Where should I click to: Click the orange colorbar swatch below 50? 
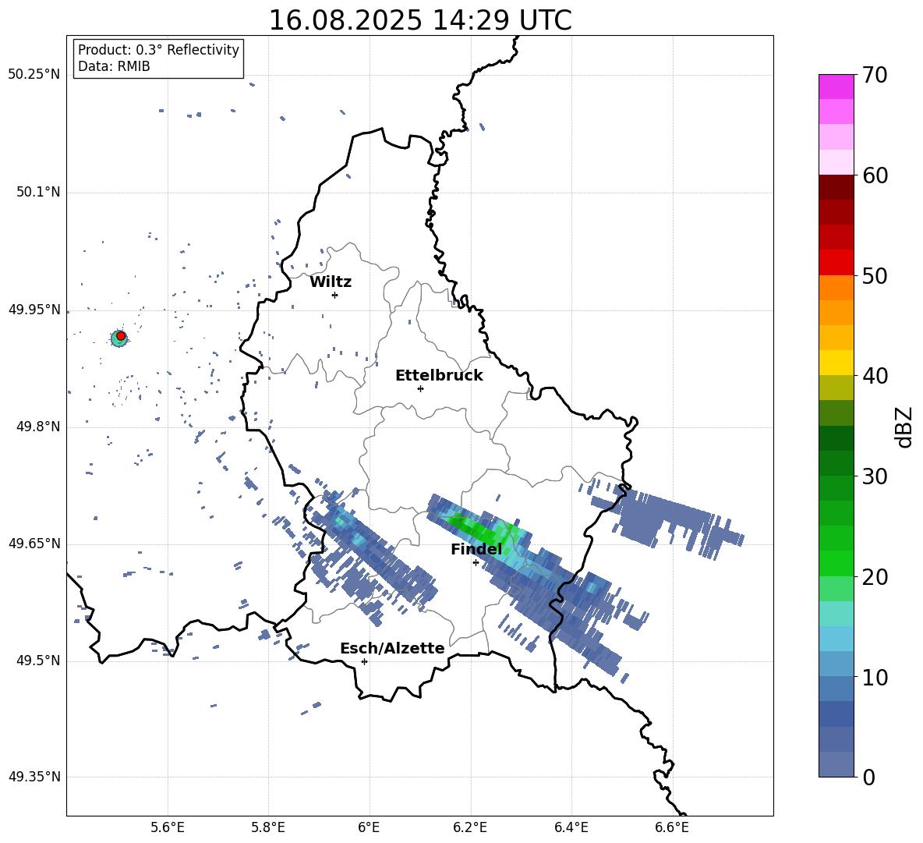836,288
